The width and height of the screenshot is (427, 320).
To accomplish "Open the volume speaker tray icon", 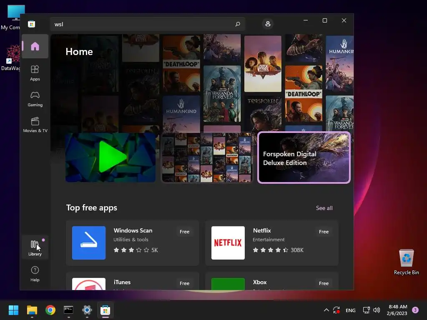I will (377, 310).
